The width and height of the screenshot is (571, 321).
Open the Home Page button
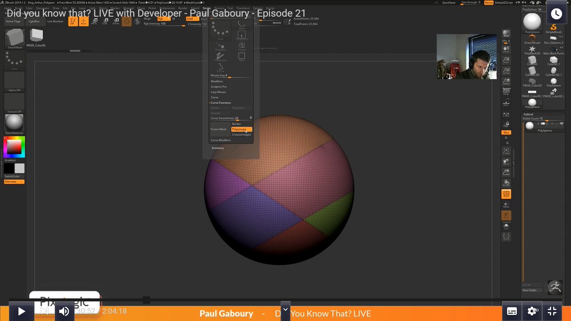tap(13, 21)
